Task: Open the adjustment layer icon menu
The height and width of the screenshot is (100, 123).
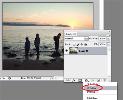Action: (86, 80)
